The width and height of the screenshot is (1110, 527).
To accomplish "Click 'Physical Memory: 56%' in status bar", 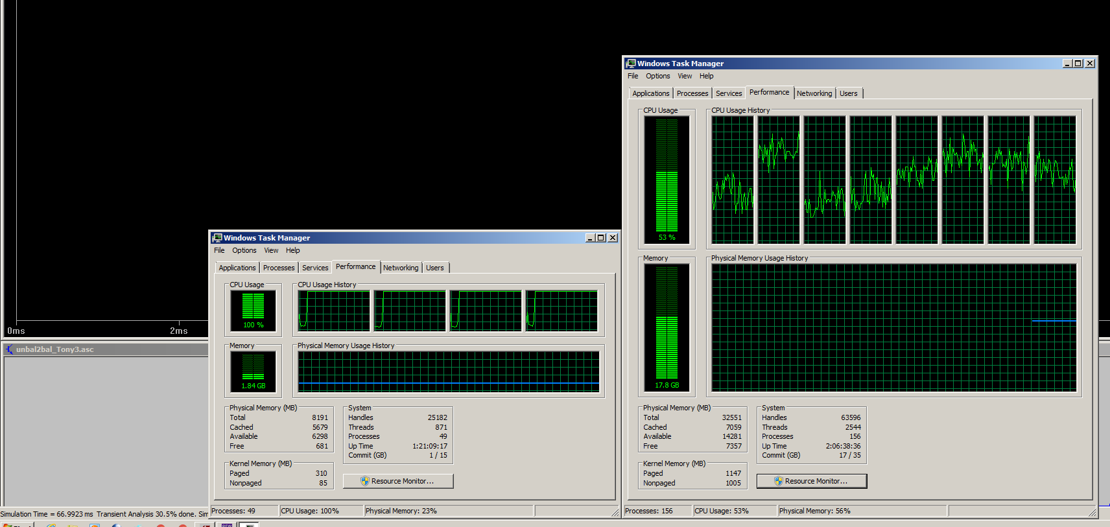I will point(815,511).
